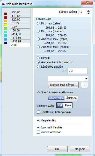Select the Min, max (részlet) radio option
95x156 pixels.
coord(38,31)
